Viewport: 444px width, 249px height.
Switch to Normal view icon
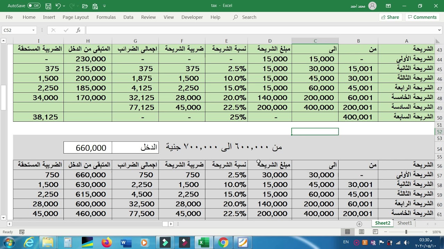point(348,232)
